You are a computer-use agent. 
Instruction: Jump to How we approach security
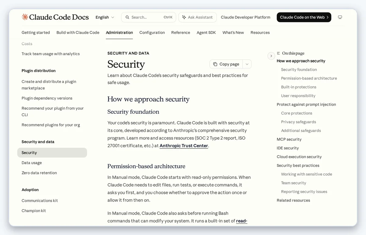click(301, 61)
